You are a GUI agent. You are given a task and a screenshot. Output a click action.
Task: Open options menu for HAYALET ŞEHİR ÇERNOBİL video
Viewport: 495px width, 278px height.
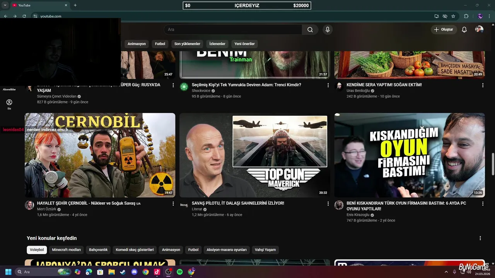click(x=173, y=203)
